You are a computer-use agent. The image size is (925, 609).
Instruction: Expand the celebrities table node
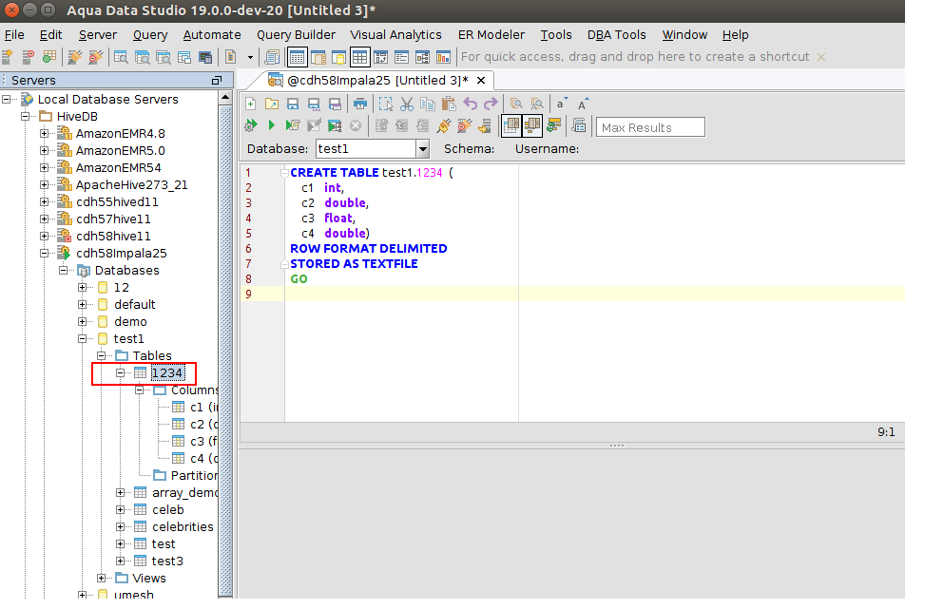click(120, 527)
